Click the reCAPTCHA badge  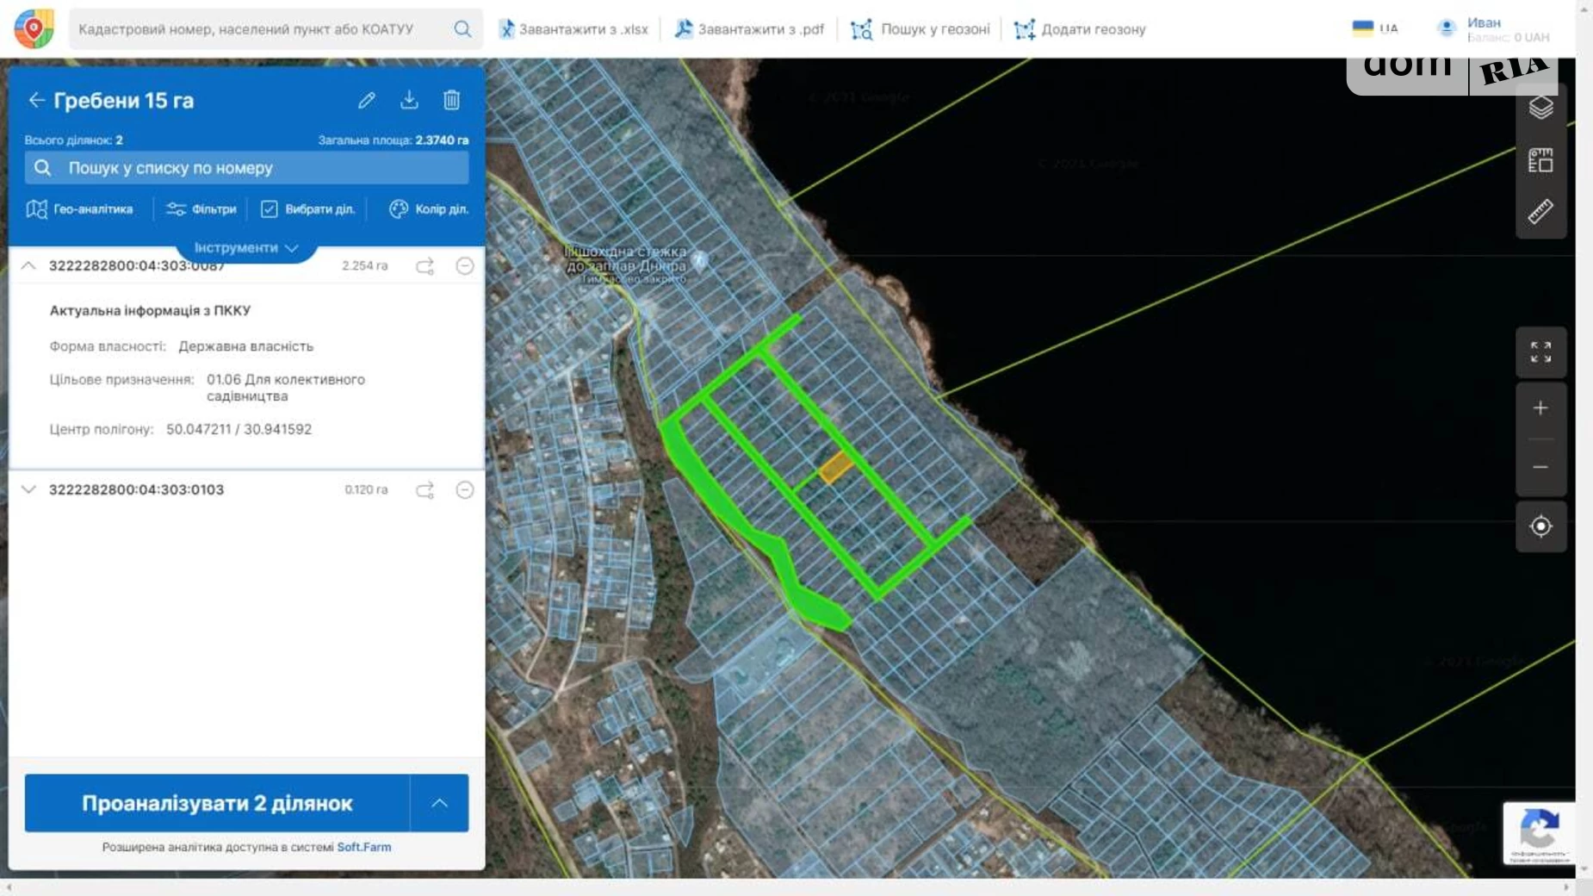pos(1539,832)
